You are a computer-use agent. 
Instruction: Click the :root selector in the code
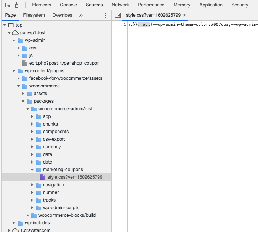pyautogui.click(x=144, y=25)
